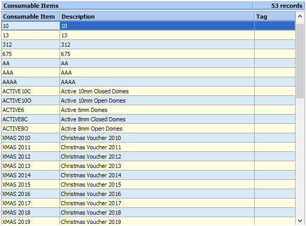Image resolution: width=306 pixels, height=226 pixels.
Task: Click description Christmas Voucher 2011
Action: click(x=157, y=147)
